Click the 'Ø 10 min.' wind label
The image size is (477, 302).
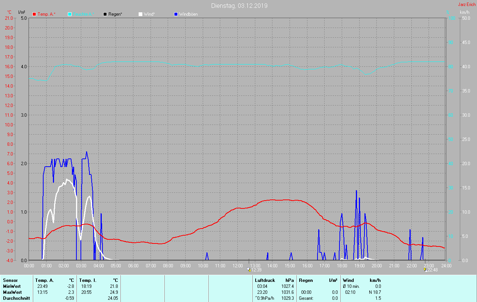[351, 286]
